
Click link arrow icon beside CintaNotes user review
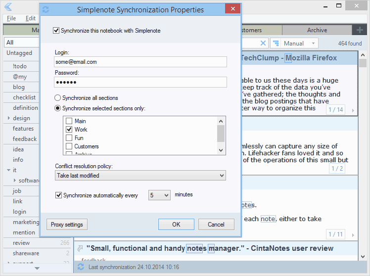pyautogui.click(x=80, y=248)
